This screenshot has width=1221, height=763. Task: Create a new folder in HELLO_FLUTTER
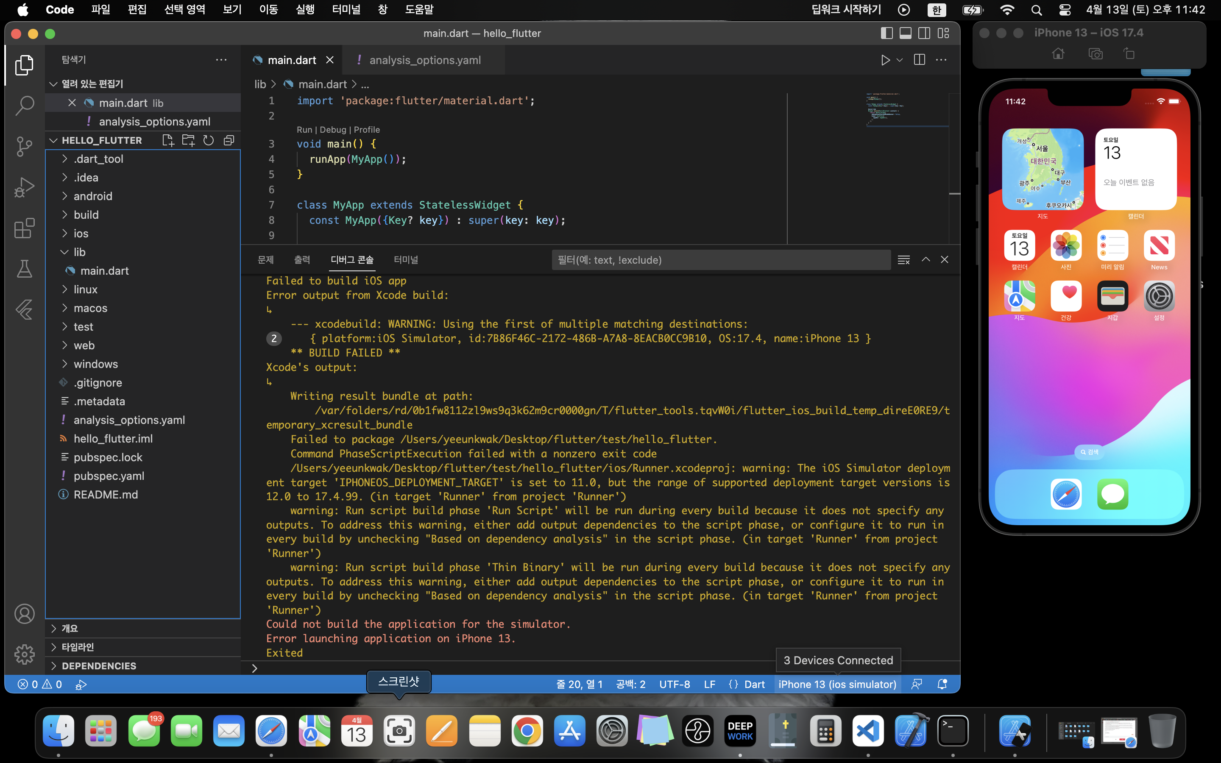(x=188, y=140)
